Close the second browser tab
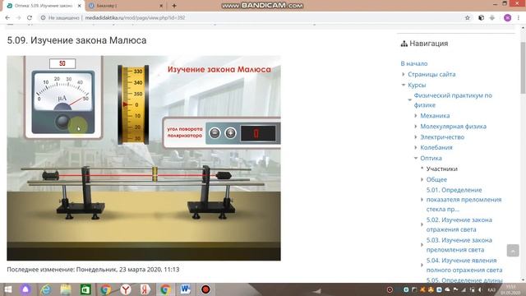526x296 pixels. (161, 6)
